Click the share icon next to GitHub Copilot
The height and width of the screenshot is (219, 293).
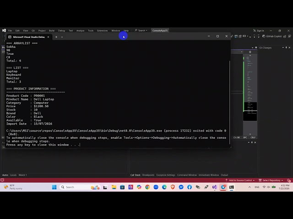point(285,36)
